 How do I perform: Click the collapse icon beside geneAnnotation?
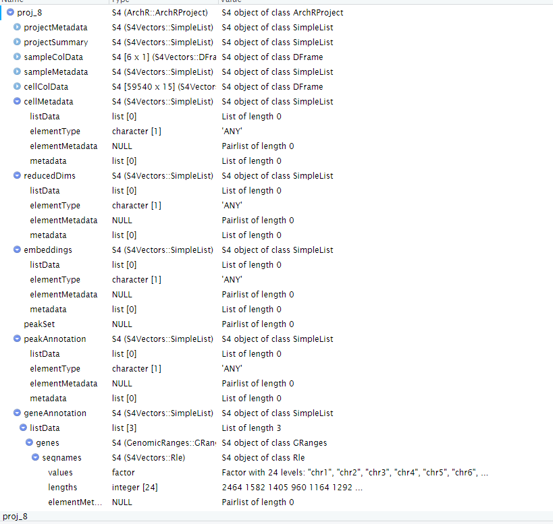tap(17, 413)
